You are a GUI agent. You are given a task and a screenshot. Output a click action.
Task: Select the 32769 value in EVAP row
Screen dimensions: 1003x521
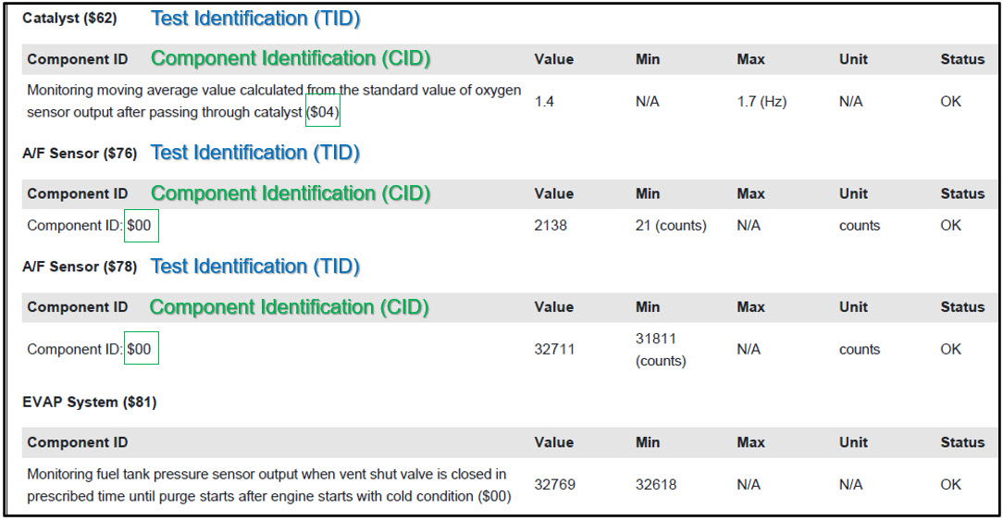click(554, 484)
